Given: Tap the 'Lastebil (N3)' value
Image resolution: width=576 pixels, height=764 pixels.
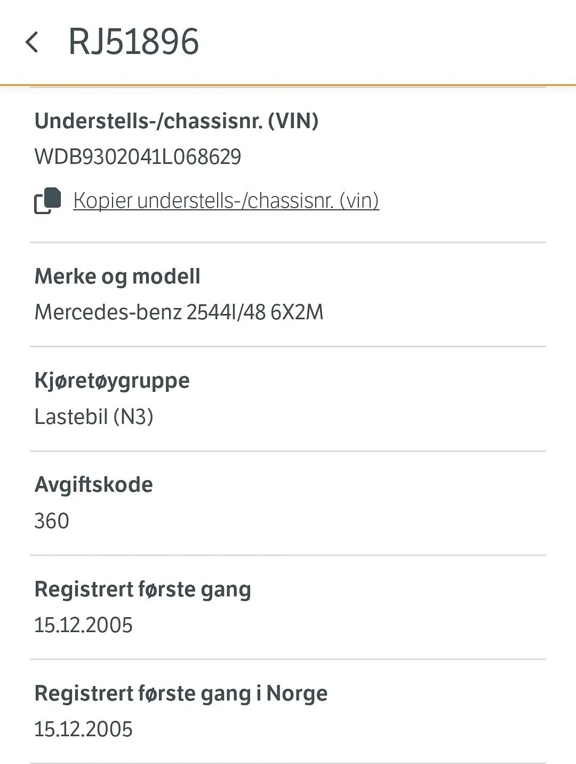Looking at the screenshot, I should pos(94,417).
